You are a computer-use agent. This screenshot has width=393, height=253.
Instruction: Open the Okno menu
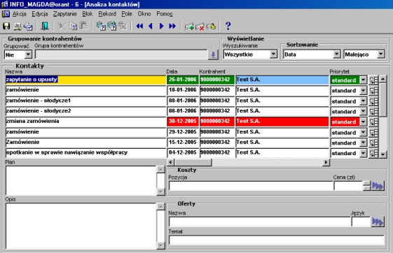144,14
